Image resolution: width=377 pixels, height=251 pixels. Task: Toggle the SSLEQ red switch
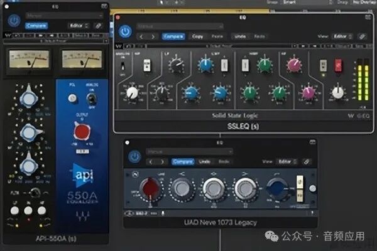pyautogui.click(x=338, y=65)
